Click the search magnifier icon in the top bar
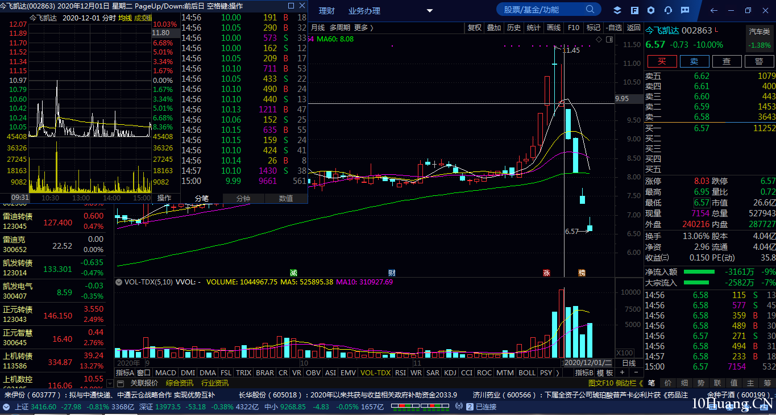Viewport: 776px width, 415px height. tap(591, 10)
